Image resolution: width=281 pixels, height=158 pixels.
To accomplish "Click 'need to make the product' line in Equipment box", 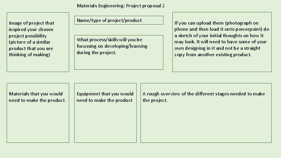I will tap(104, 100).
